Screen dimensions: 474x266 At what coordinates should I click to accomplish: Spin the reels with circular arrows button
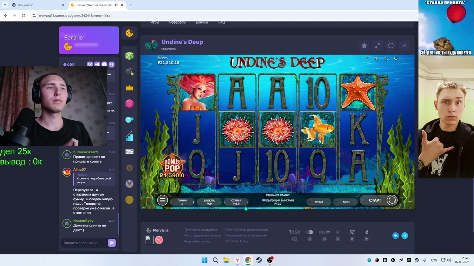point(392,200)
